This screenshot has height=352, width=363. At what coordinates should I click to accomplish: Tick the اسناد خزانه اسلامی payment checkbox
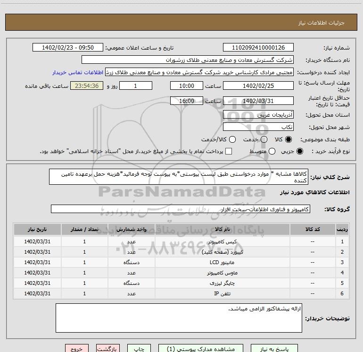coord(229,151)
